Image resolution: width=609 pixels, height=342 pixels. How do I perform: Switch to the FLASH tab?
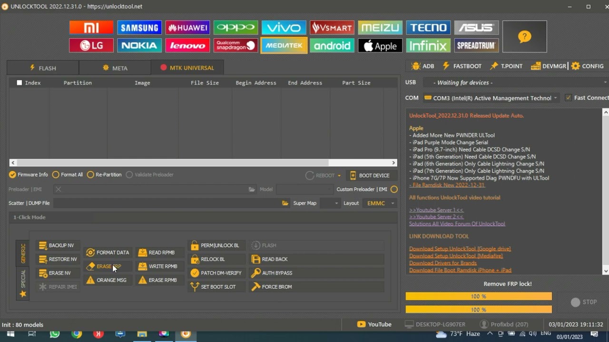[x=43, y=68]
